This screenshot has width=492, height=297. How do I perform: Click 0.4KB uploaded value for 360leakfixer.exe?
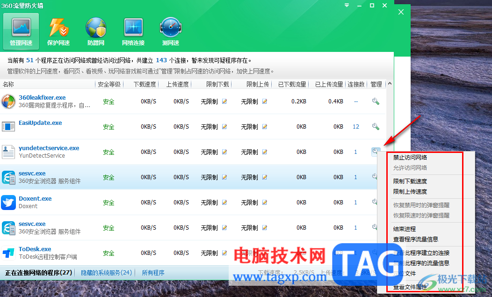click(x=336, y=101)
